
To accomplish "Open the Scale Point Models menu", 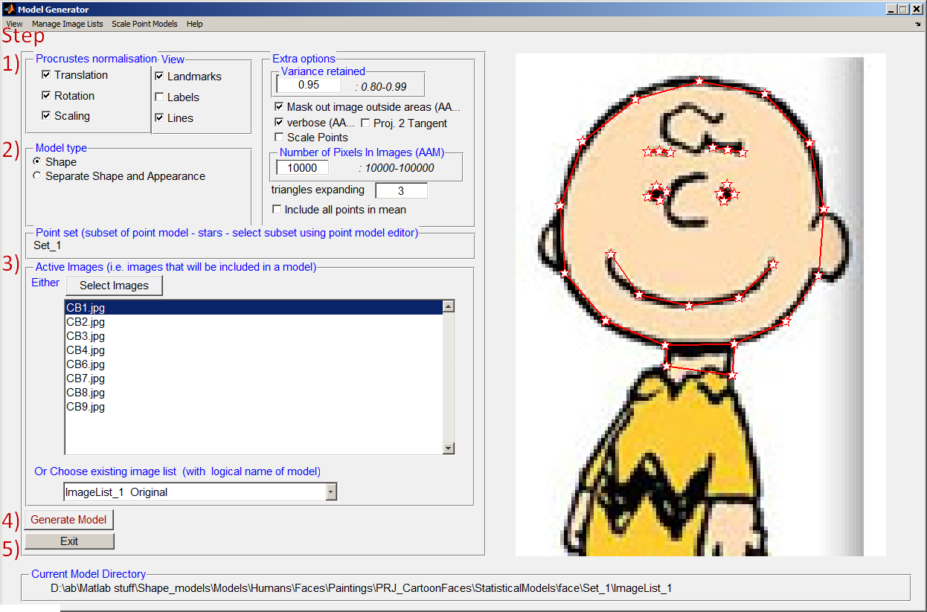I will coord(144,24).
